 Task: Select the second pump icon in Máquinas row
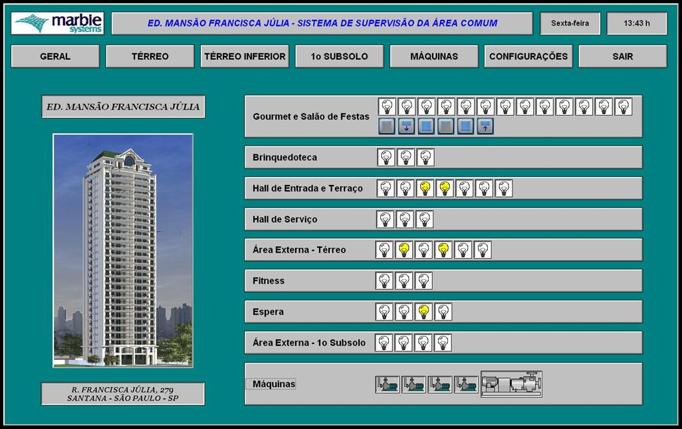[413, 384]
